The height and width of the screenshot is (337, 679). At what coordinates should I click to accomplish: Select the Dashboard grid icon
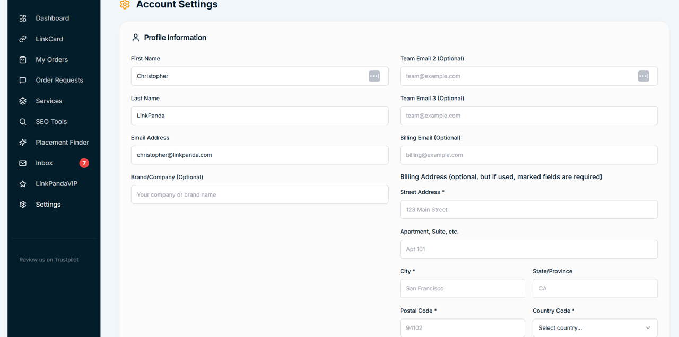(22, 18)
